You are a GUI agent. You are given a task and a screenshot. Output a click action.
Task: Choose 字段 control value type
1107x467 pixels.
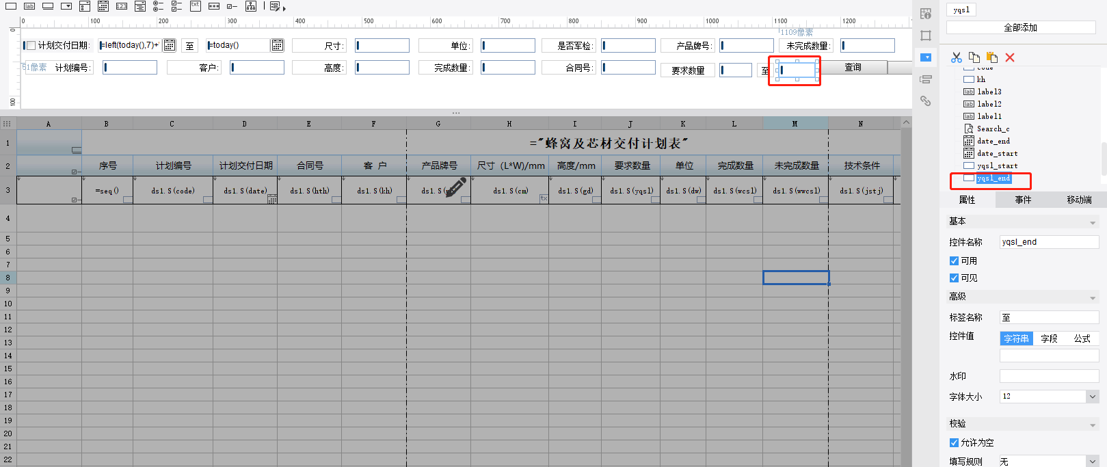click(1049, 338)
